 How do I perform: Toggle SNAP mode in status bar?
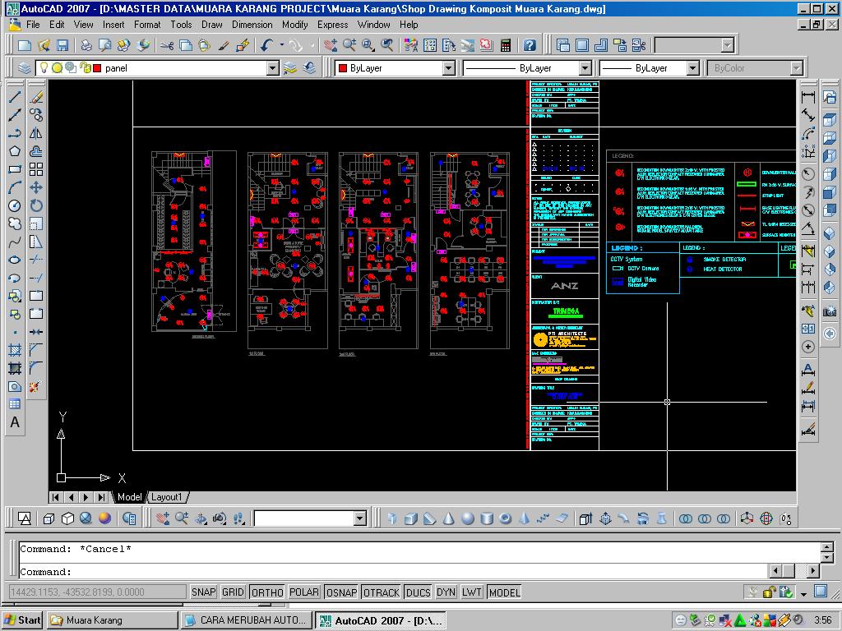point(204,592)
